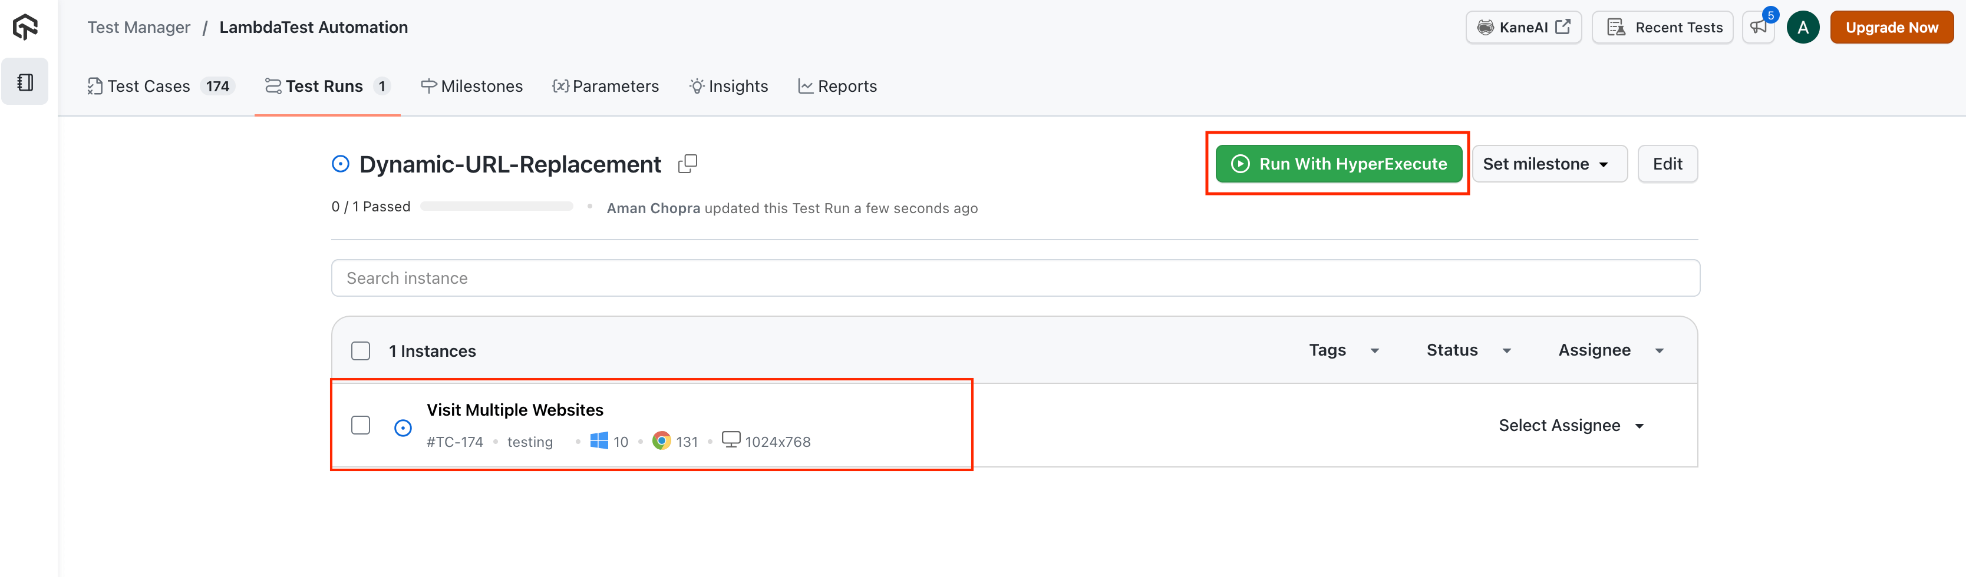Viewport: 1966px width, 577px height.
Task: Click the Chrome browser icon in instance row
Action: pyautogui.click(x=661, y=442)
